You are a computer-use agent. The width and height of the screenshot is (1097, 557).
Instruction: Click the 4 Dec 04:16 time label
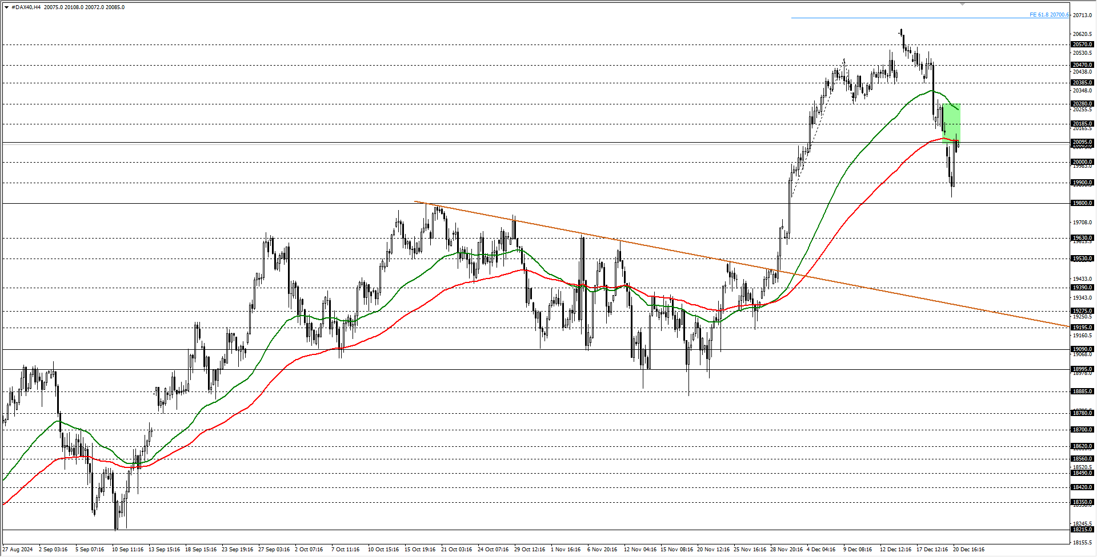click(x=821, y=550)
